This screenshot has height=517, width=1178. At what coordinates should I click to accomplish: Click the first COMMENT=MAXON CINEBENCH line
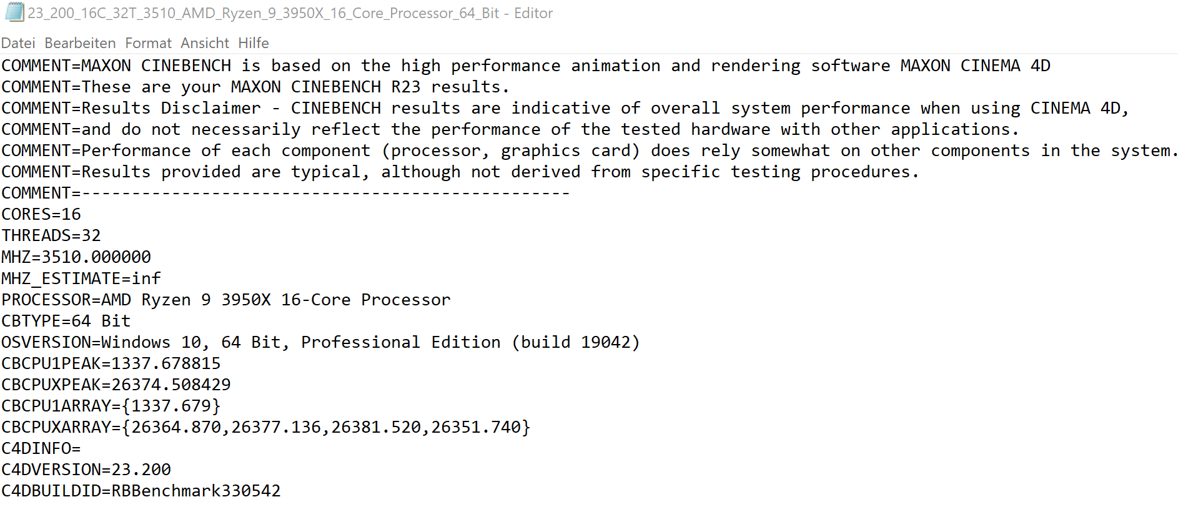tap(526, 66)
